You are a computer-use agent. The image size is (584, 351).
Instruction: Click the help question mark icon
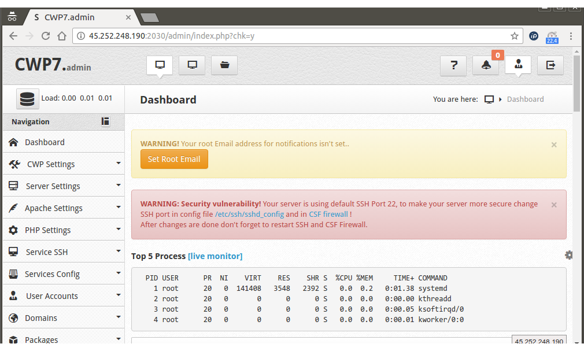(453, 65)
